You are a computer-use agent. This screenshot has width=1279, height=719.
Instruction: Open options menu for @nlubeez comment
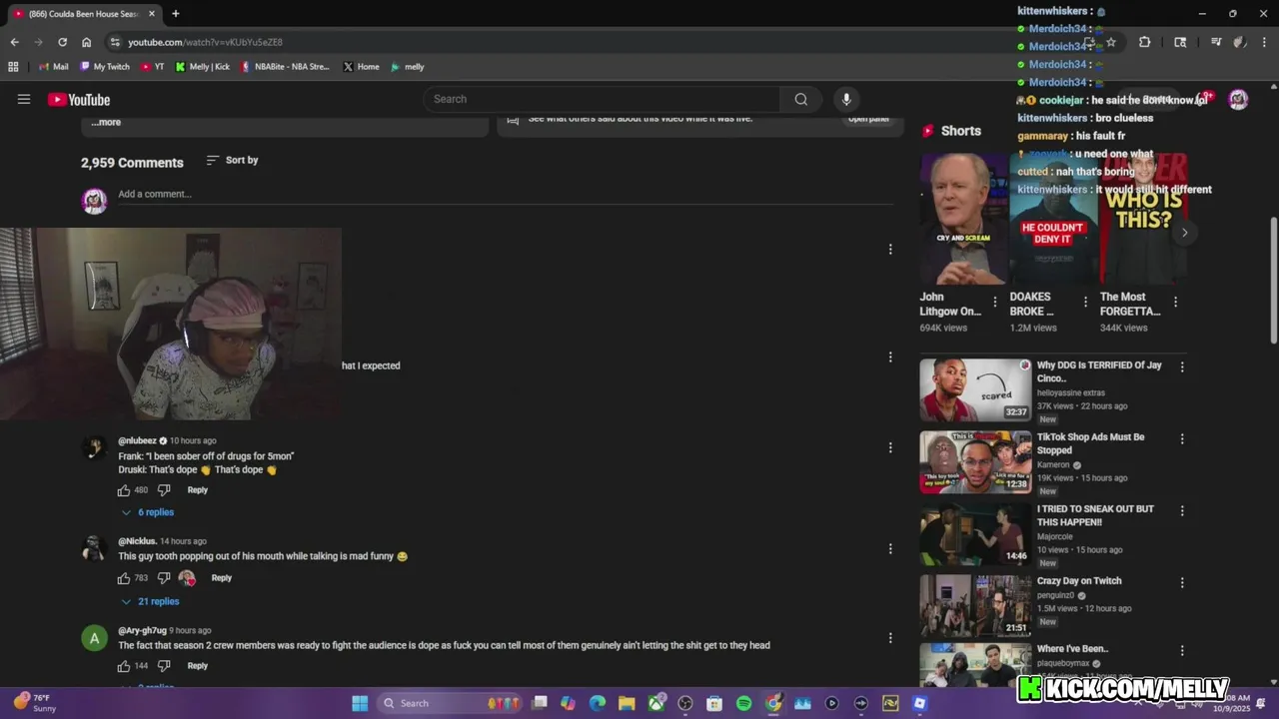click(890, 447)
